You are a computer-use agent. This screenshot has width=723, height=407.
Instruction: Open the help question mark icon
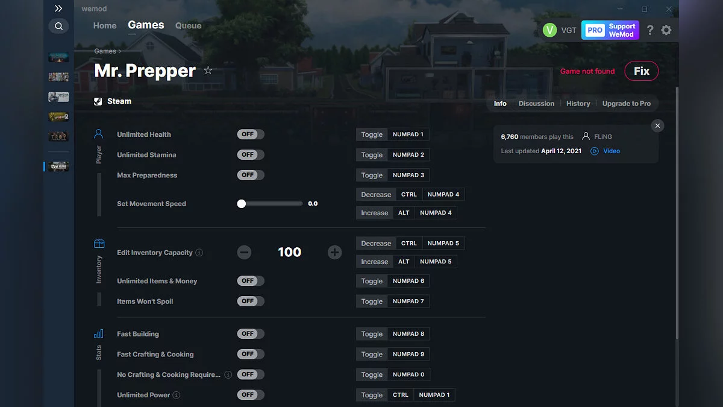(649, 30)
